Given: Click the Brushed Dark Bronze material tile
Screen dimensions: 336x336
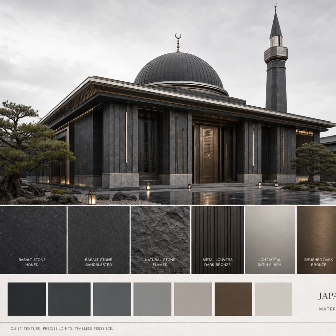Looking at the screenshot, I should pos(316,240).
